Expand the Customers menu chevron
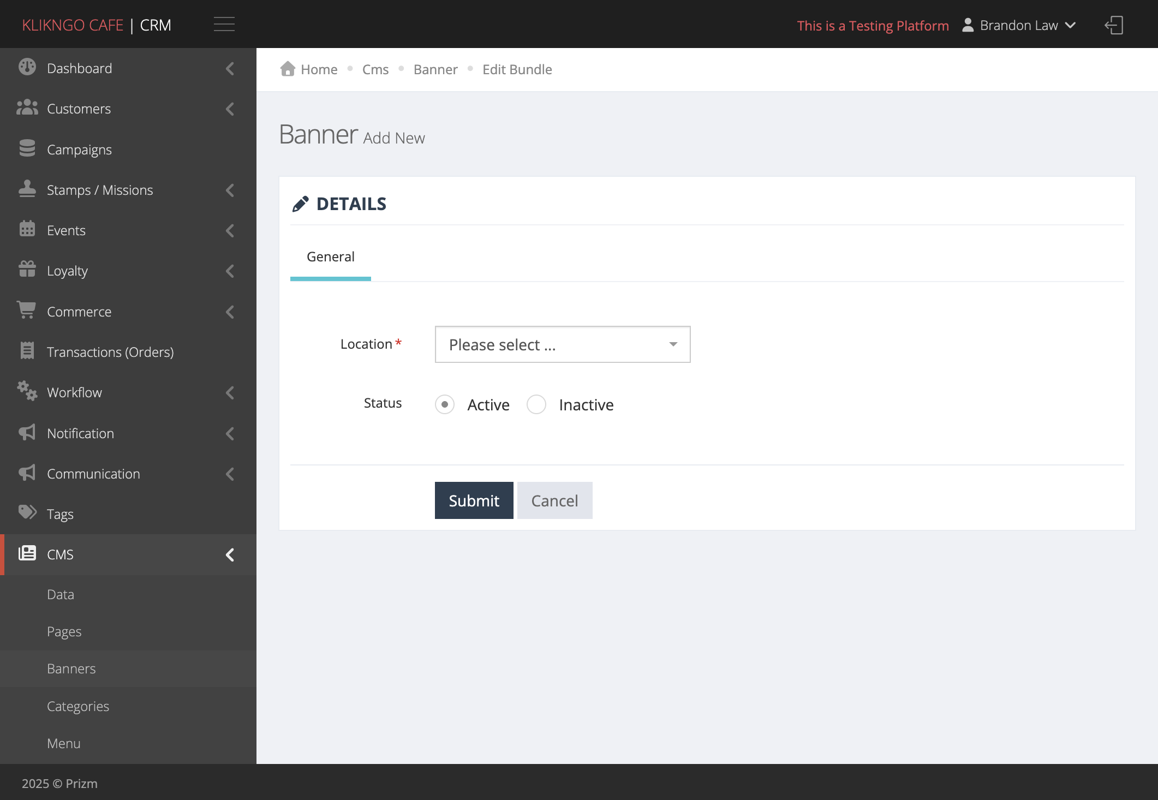This screenshot has height=800, width=1158. pos(230,109)
